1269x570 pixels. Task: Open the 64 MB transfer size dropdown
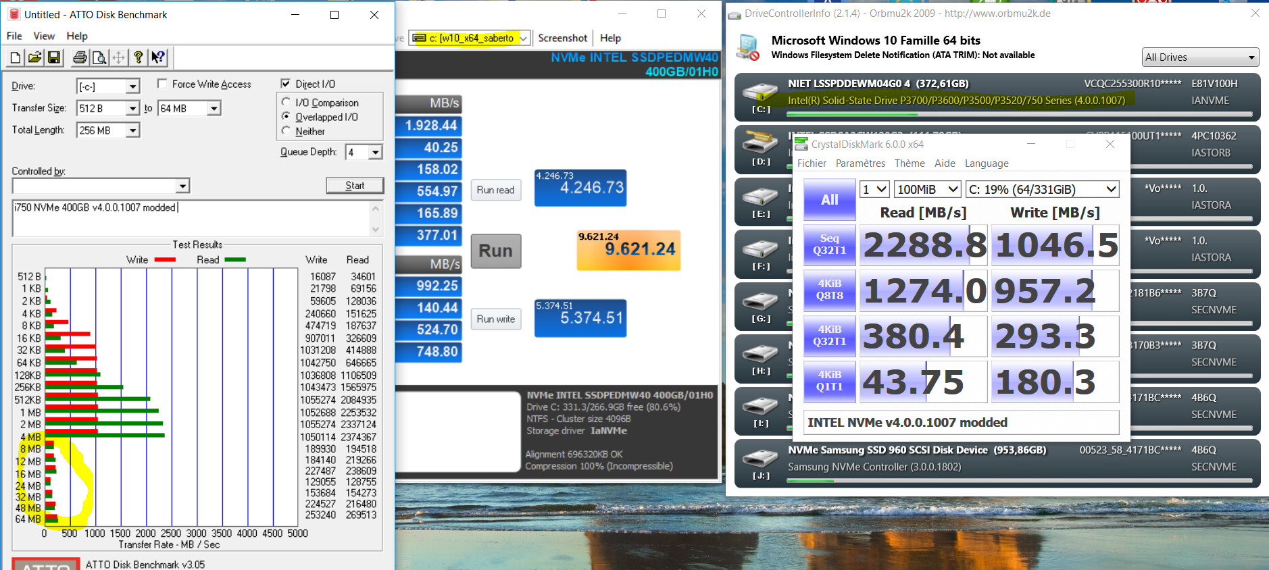point(214,108)
